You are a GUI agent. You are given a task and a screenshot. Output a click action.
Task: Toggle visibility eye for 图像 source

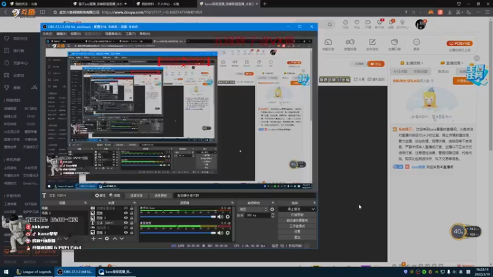tap(126, 213)
